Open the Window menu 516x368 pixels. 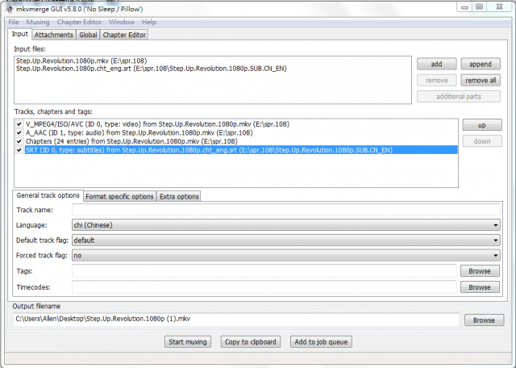click(122, 22)
